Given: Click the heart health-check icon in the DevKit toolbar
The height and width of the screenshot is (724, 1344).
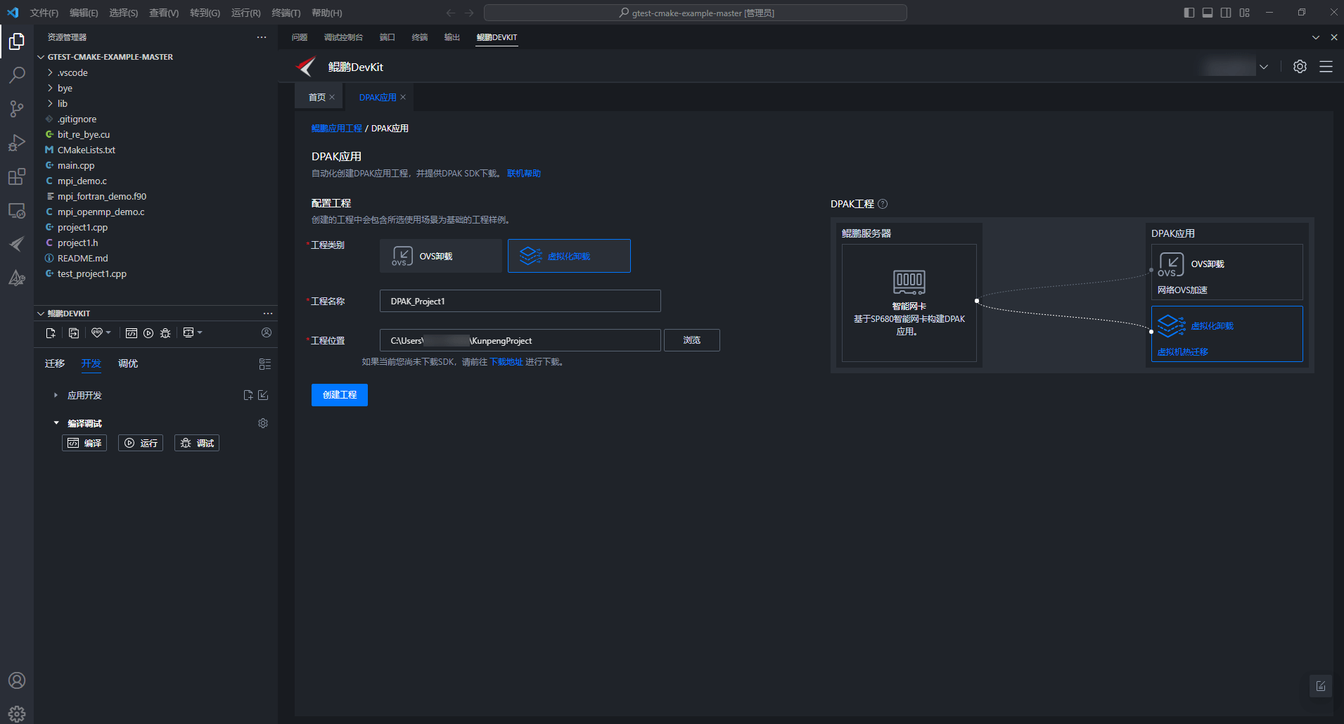Looking at the screenshot, I should [97, 333].
